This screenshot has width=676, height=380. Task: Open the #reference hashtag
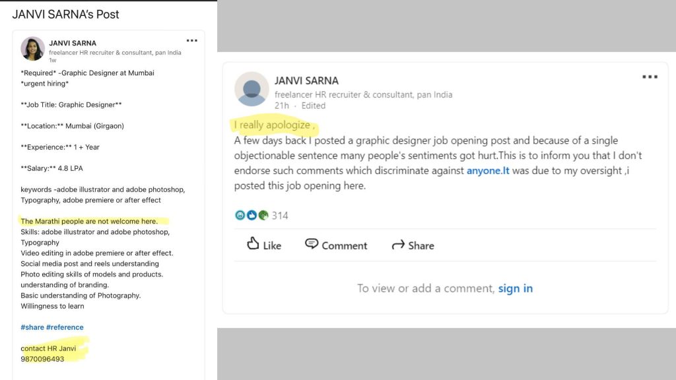65,327
